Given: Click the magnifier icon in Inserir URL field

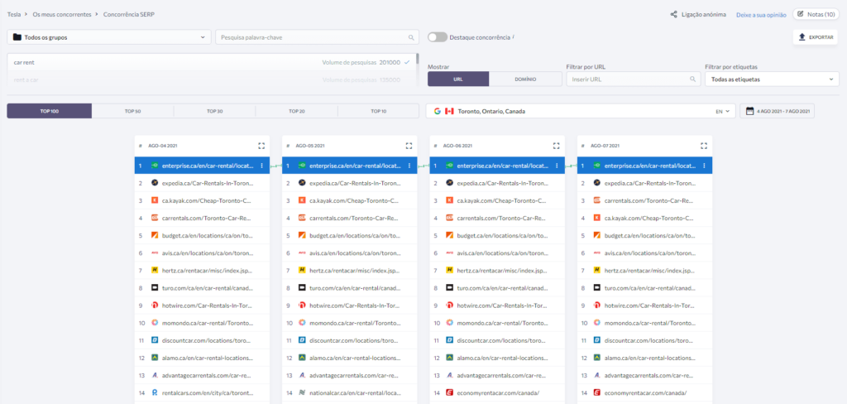Looking at the screenshot, I should pos(692,79).
